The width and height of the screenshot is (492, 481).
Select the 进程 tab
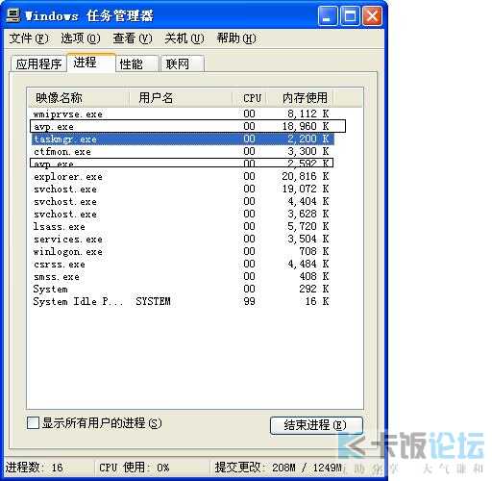(x=91, y=63)
